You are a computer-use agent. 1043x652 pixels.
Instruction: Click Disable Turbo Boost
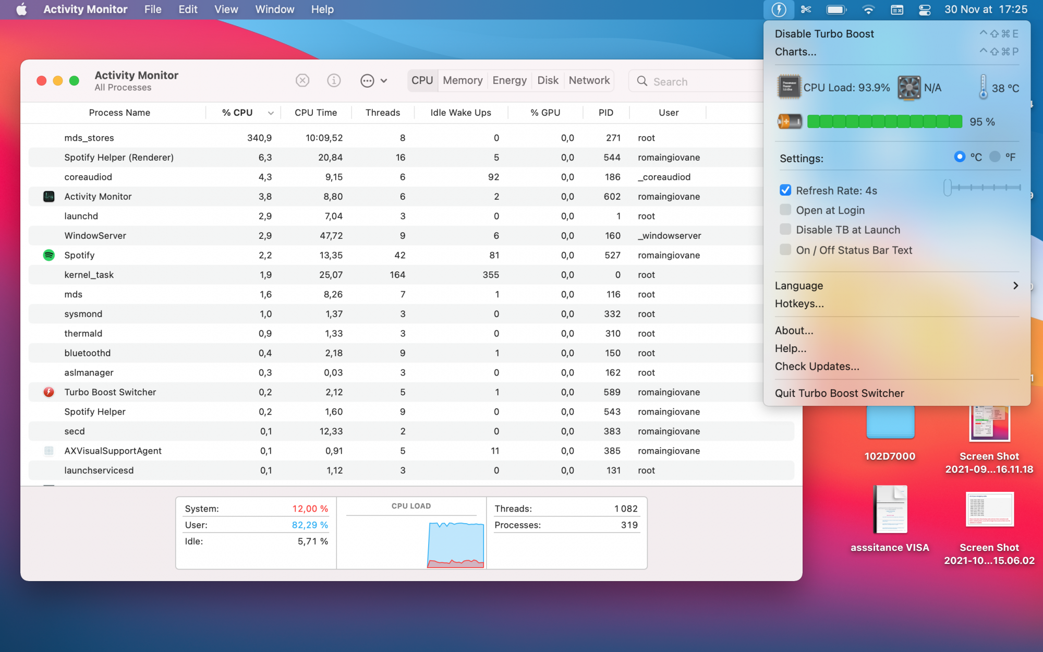click(824, 34)
